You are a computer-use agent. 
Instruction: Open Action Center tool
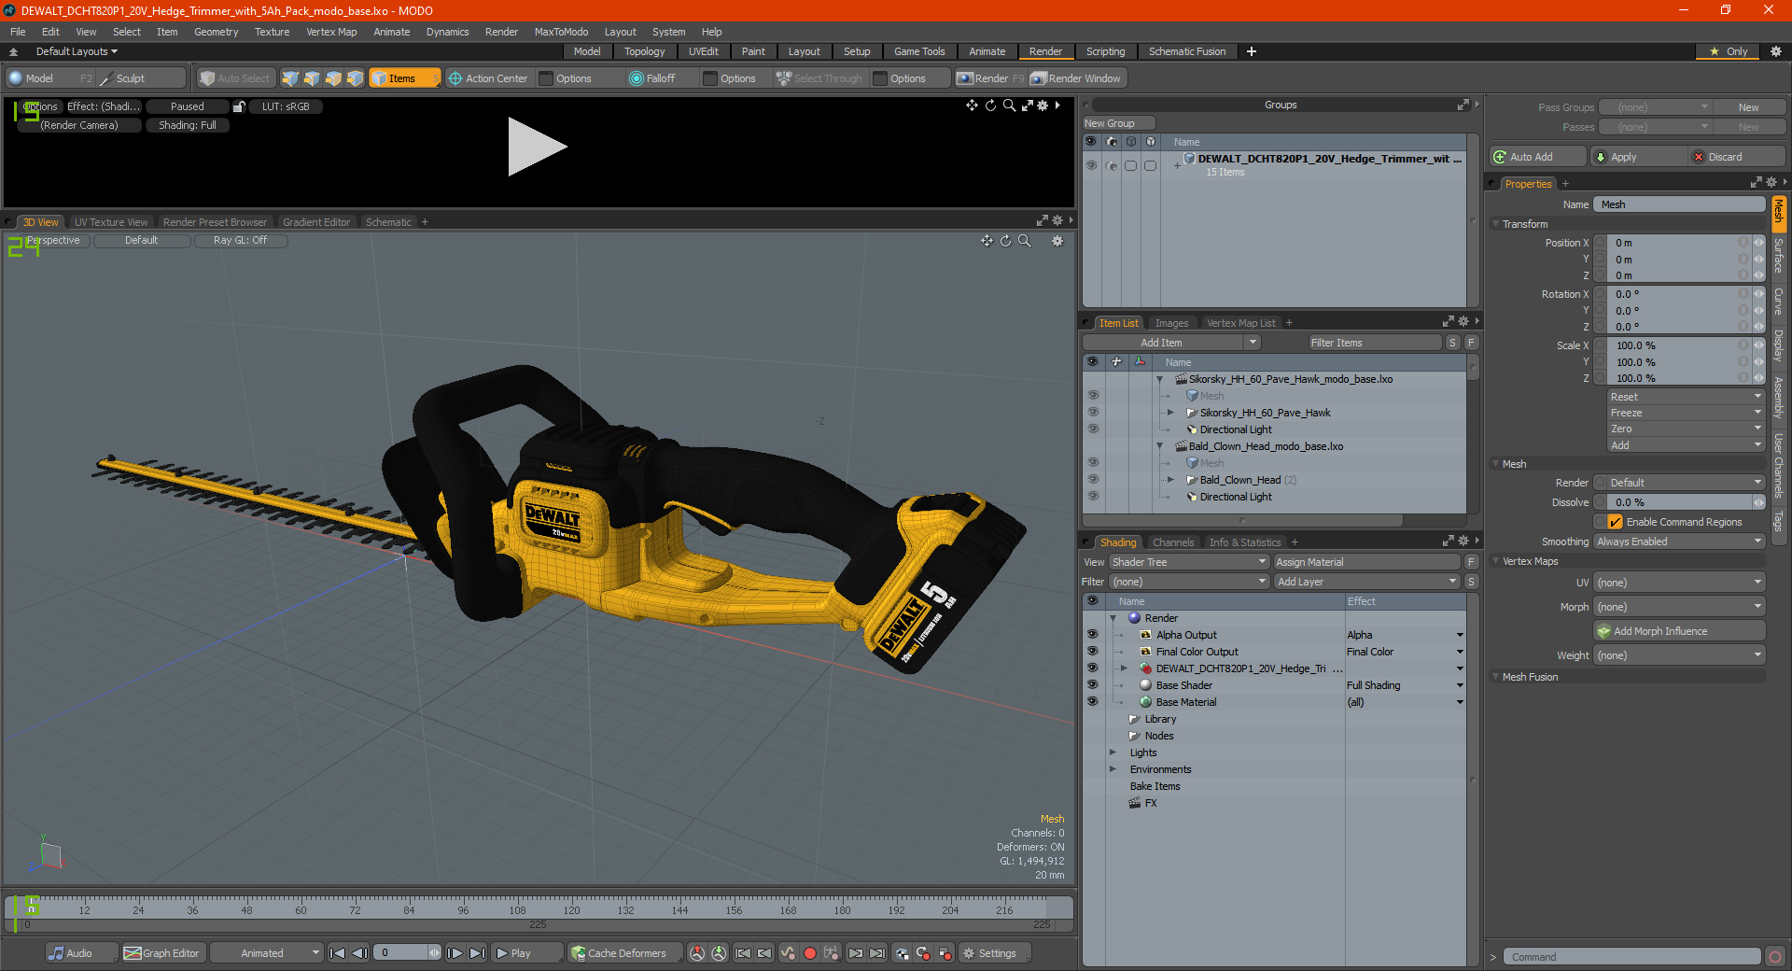click(487, 78)
